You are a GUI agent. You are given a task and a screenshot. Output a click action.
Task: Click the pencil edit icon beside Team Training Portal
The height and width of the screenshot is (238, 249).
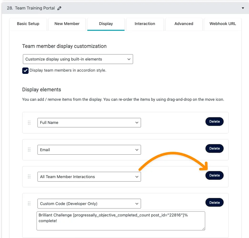click(59, 8)
